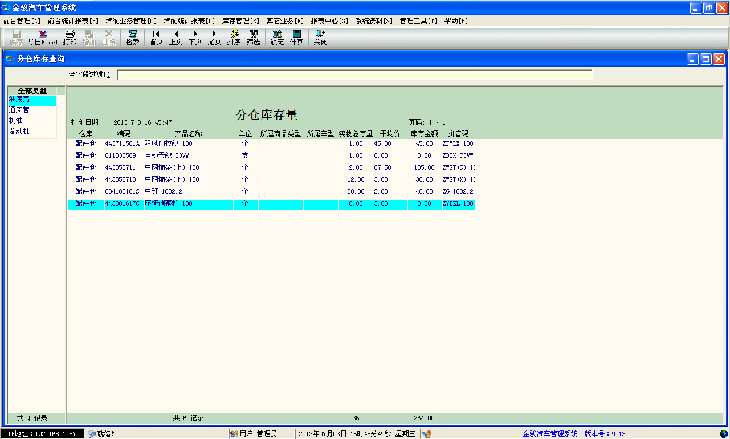The image size is (730, 439).
Task: Select 机油 in the type list
Action: point(32,121)
